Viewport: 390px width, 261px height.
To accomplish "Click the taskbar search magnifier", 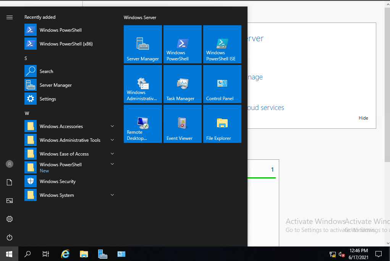I will coord(28,254).
